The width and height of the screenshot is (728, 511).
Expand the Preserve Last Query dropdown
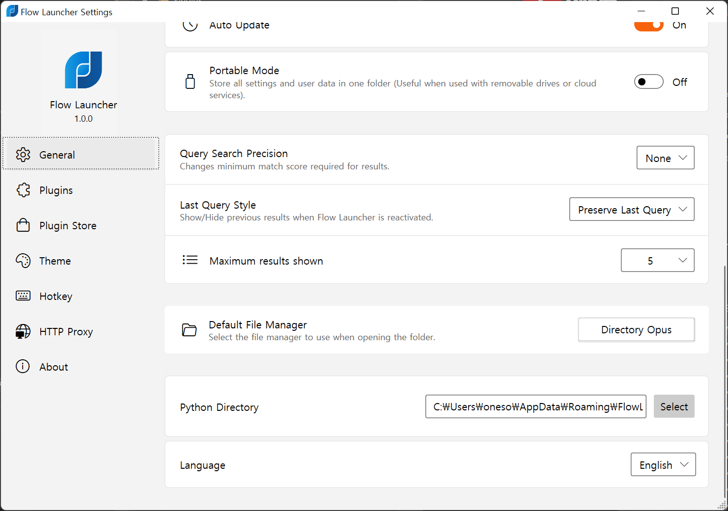[632, 209]
